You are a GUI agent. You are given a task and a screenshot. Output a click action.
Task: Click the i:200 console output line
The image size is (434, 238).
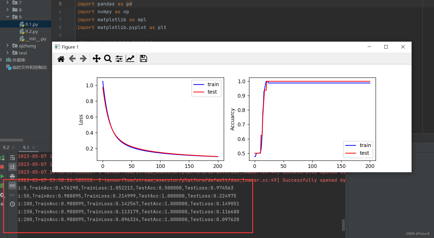129,220
